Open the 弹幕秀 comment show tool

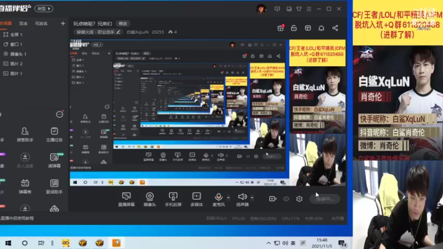pyautogui.click(x=25, y=186)
